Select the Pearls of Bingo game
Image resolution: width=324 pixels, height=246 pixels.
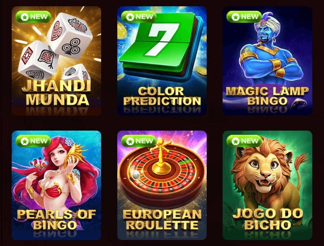[56, 185]
